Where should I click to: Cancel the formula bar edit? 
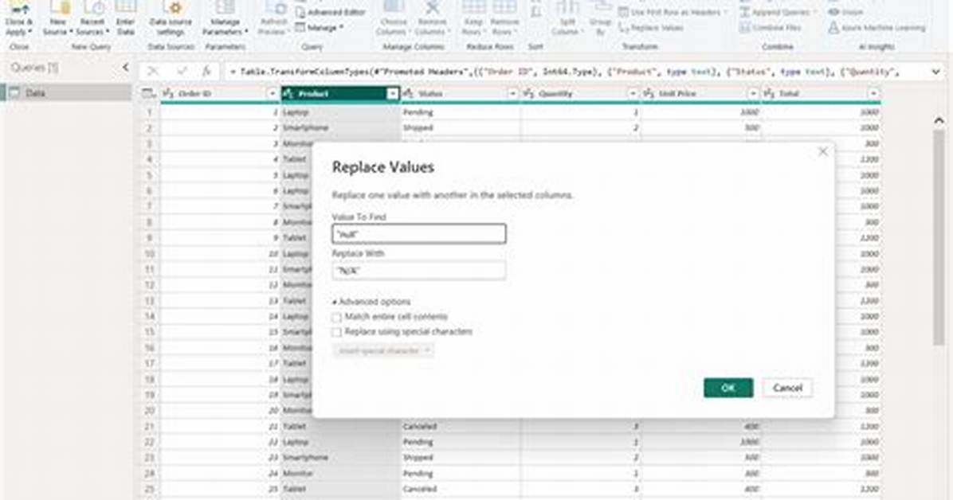152,72
